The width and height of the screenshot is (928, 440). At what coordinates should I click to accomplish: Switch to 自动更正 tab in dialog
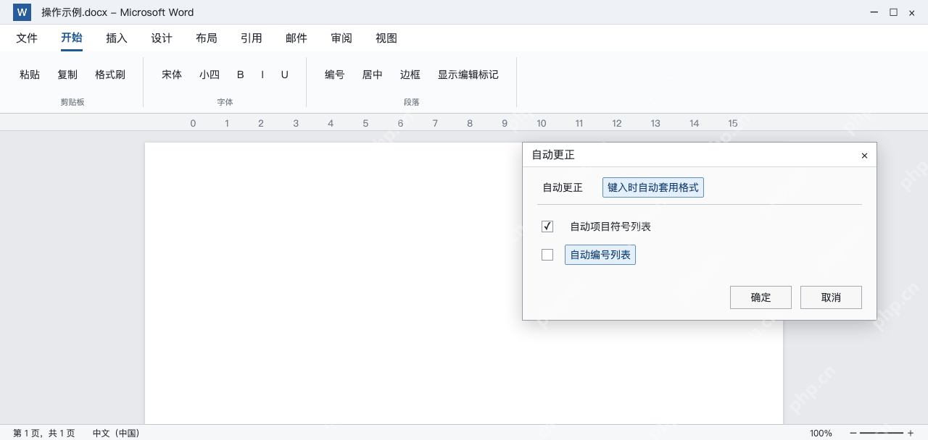tap(563, 187)
